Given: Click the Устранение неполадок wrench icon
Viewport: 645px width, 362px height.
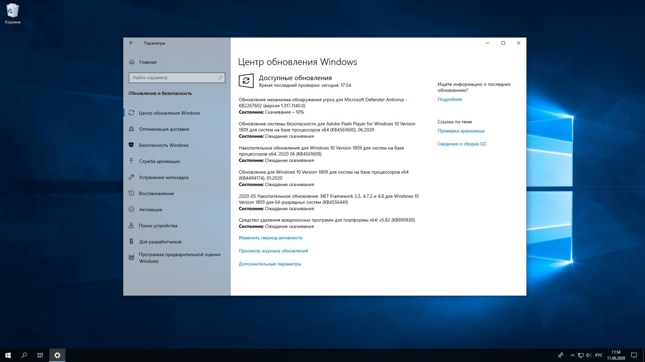Looking at the screenshot, I should 131,177.
